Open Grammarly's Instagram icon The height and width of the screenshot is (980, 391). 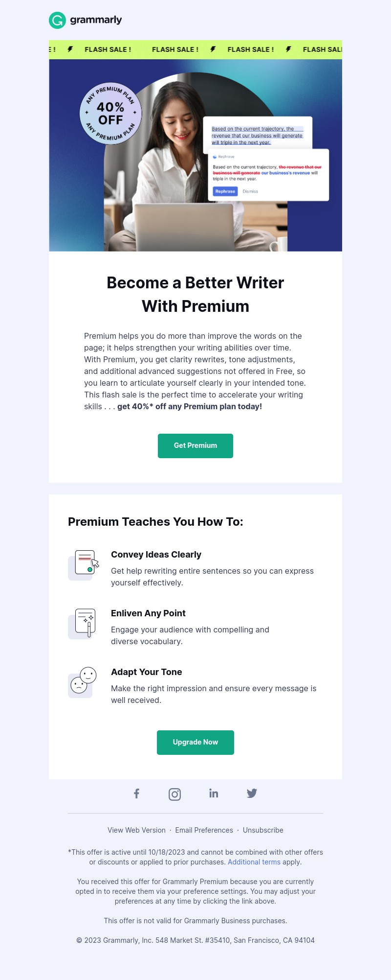[x=175, y=794]
